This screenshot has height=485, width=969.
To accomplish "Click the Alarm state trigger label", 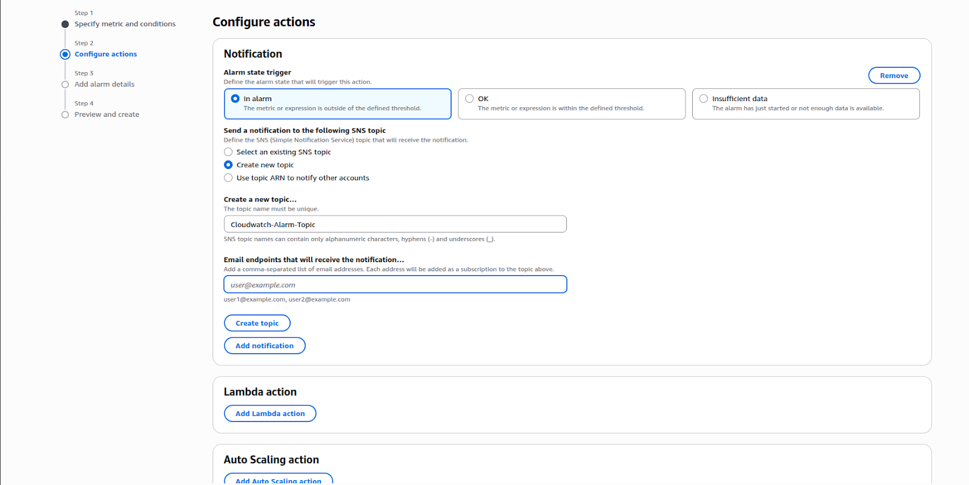I will point(257,73).
